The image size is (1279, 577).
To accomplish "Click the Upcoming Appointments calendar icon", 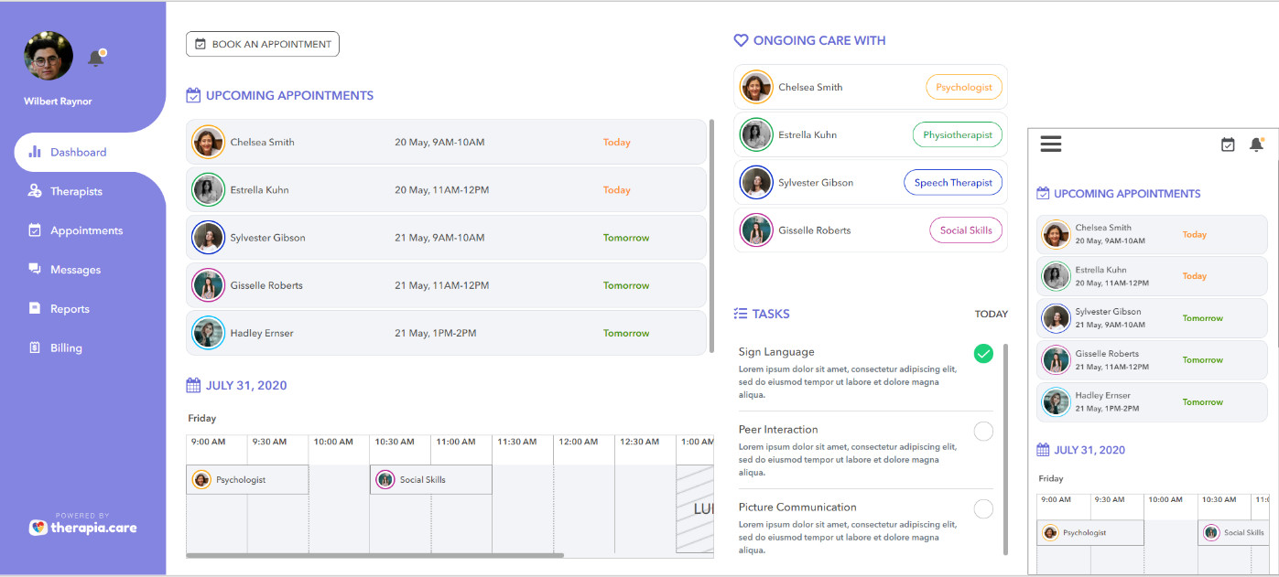I will coord(193,95).
